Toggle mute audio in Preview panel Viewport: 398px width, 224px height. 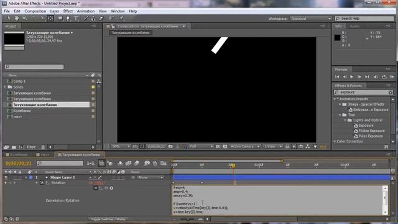tap(376, 77)
